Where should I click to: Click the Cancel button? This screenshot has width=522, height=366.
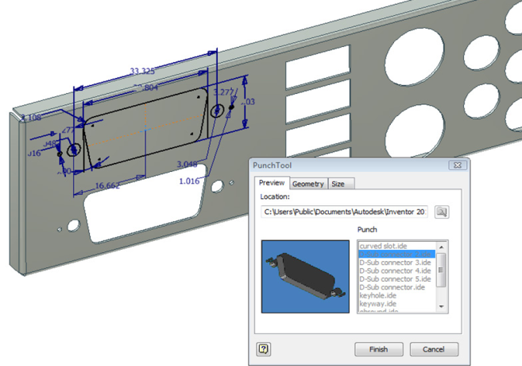tap(434, 349)
